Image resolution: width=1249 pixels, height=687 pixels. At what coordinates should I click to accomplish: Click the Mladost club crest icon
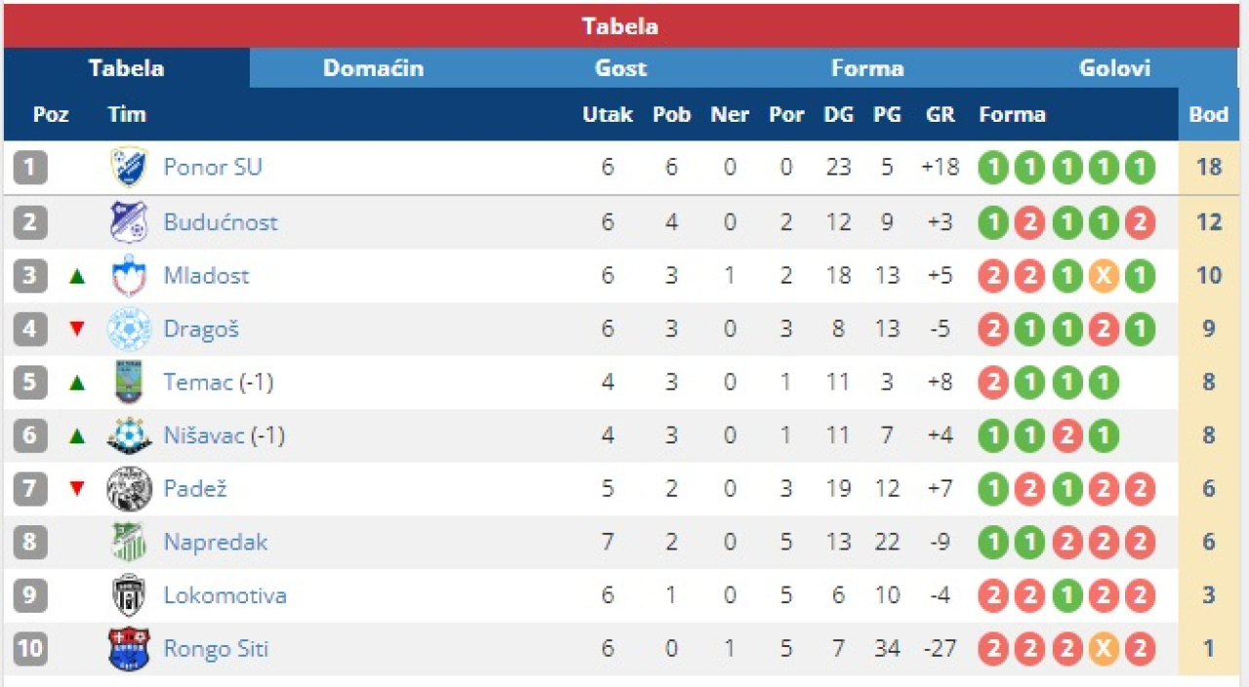pyautogui.click(x=129, y=276)
